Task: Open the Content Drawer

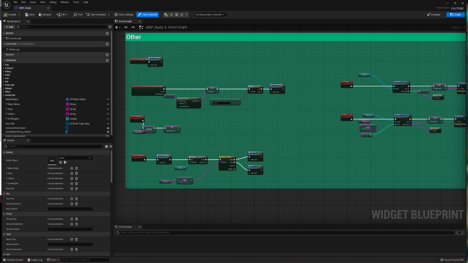Action: click(14, 260)
